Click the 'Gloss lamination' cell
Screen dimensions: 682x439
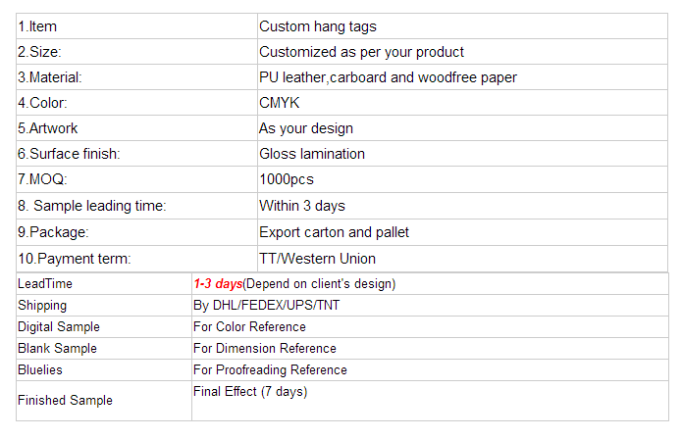pos(462,154)
